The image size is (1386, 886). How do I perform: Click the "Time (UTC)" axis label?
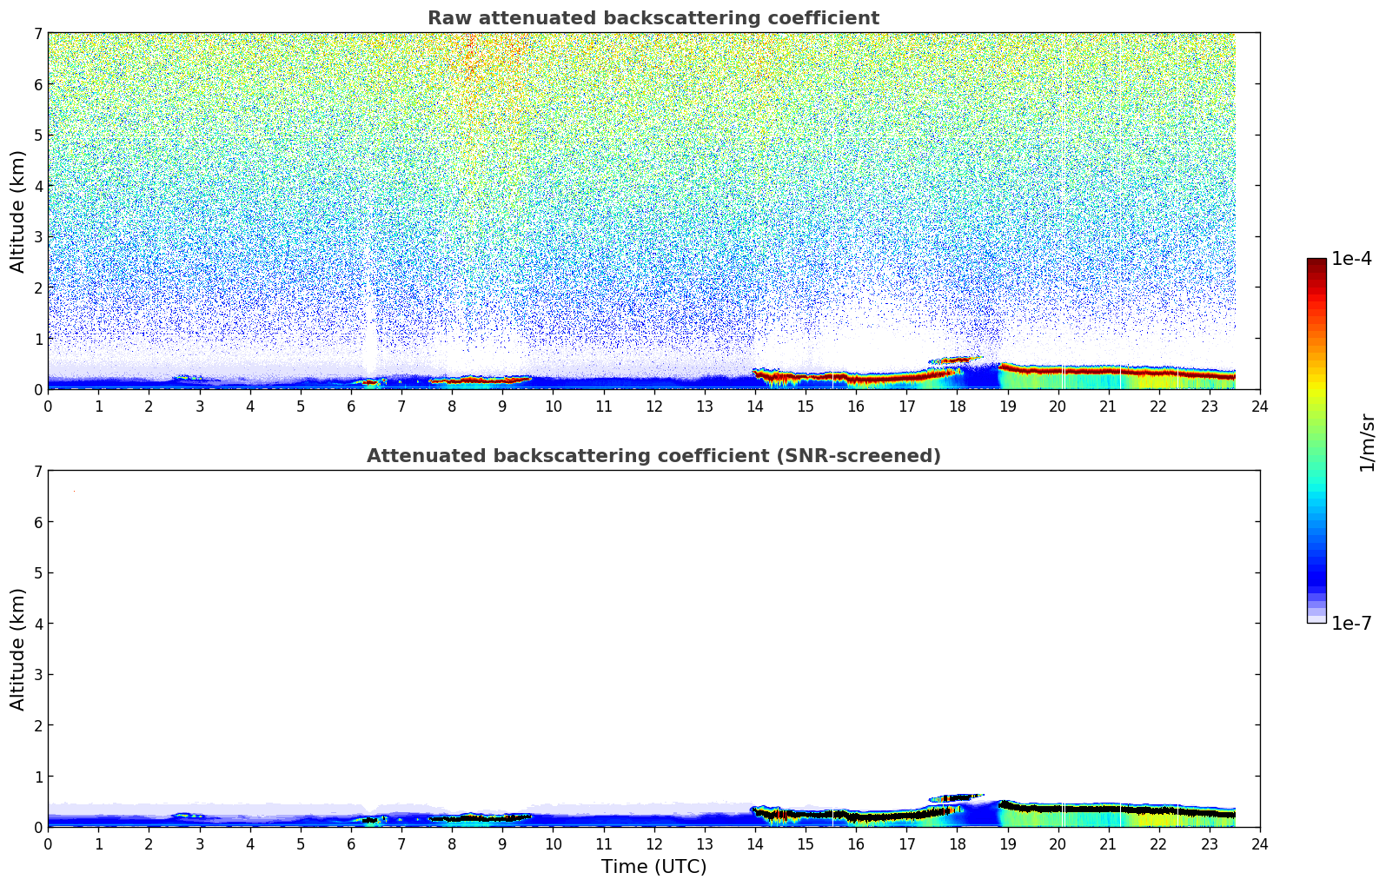click(653, 867)
